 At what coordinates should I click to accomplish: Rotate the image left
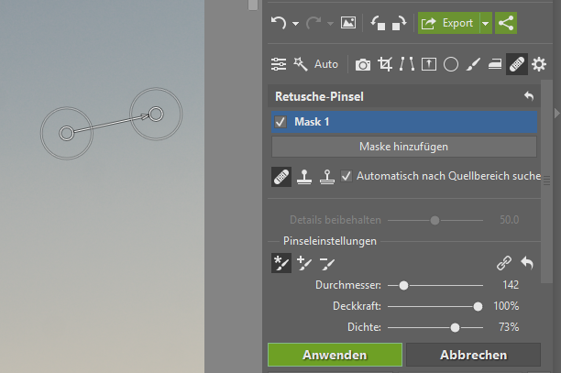click(379, 23)
